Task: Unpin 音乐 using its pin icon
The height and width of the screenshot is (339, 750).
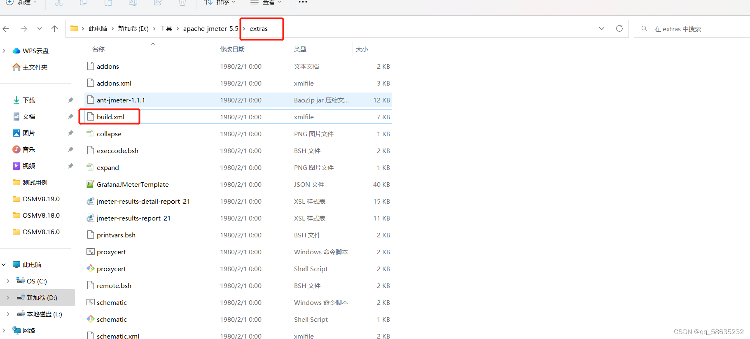Action: 70,149
